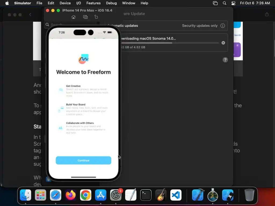Open the Device menu
Viewport: 275px width, 206px height.
tap(65, 3)
